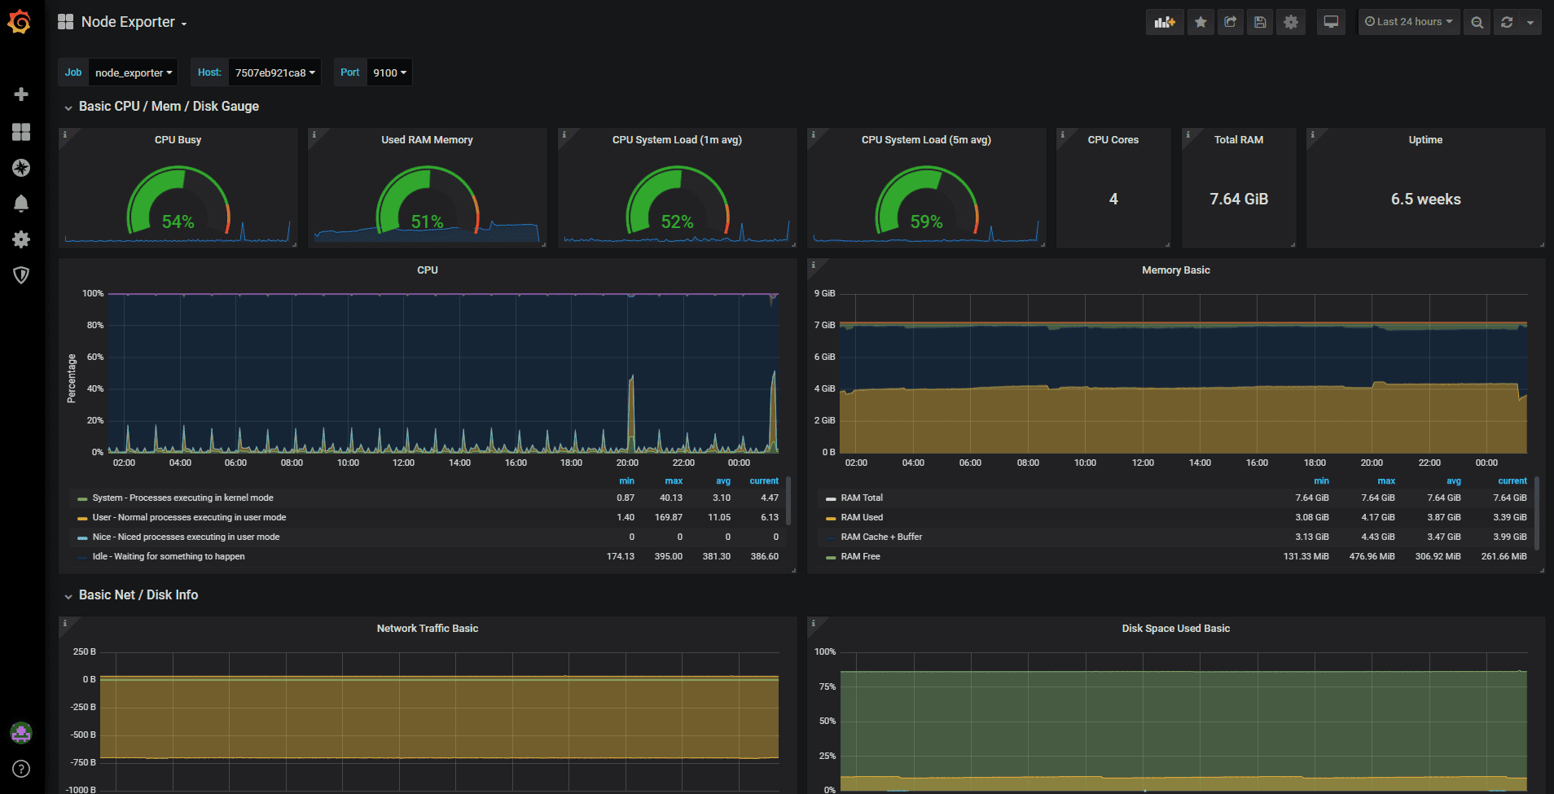Image resolution: width=1554 pixels, height=794 pixels.
Task: Open dashboard settings gear in top bar
Action: (x=1291, y=22)
